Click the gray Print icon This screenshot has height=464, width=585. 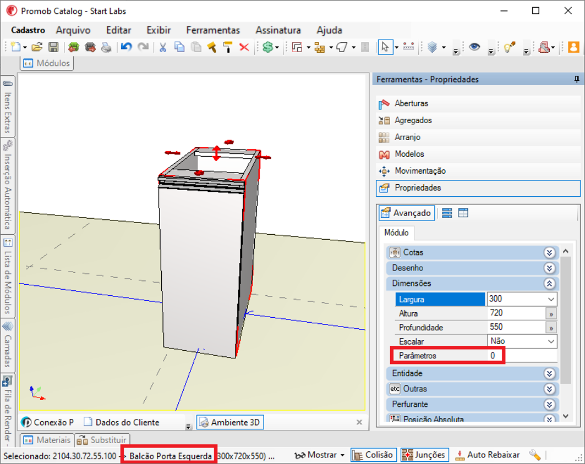(106, 47)
